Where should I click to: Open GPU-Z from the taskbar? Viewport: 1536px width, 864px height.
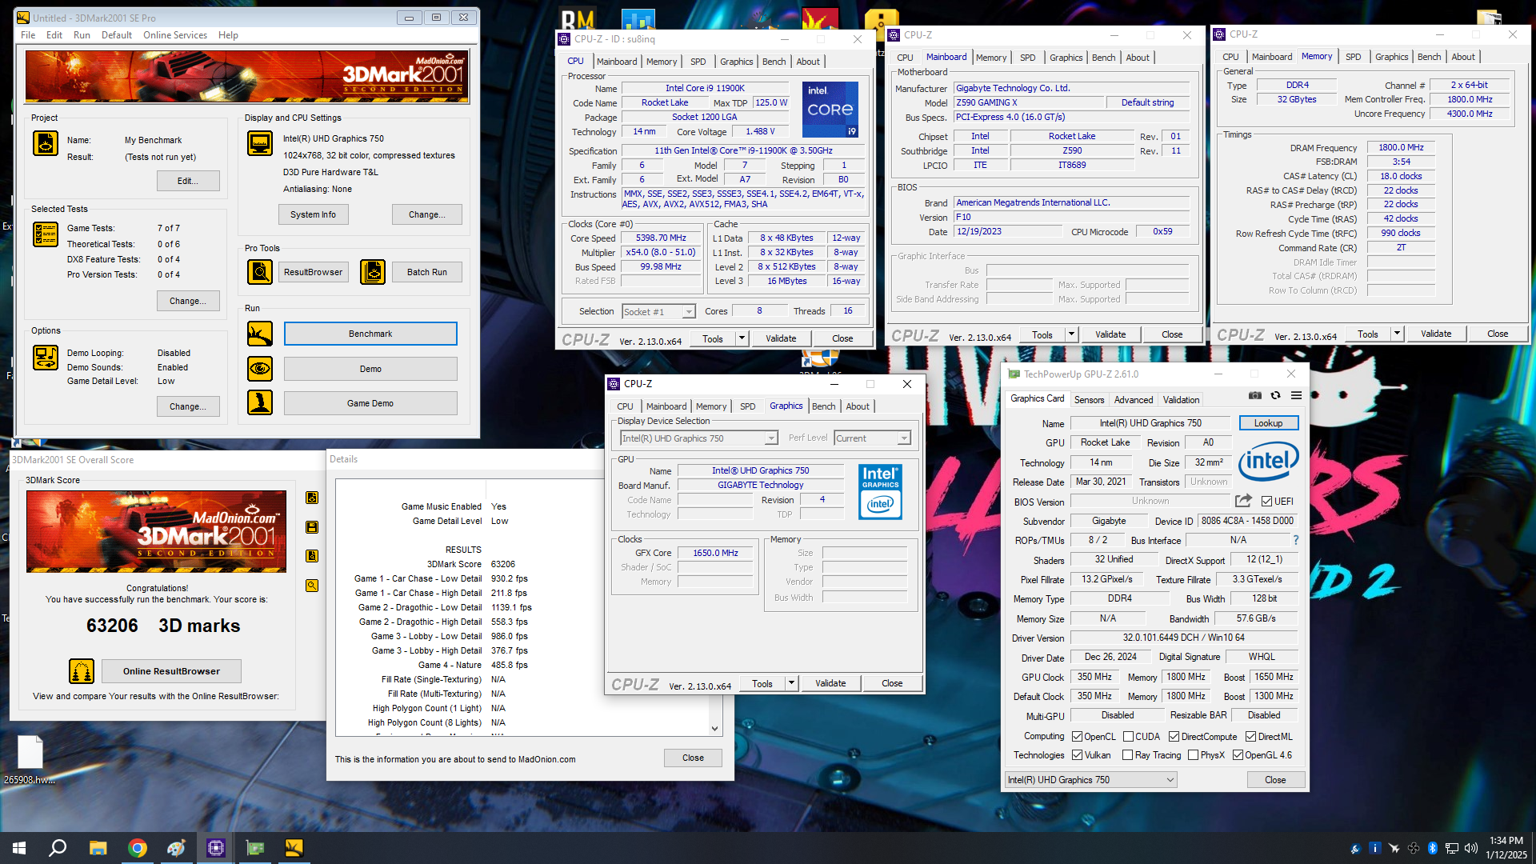[x=255, y=848]
